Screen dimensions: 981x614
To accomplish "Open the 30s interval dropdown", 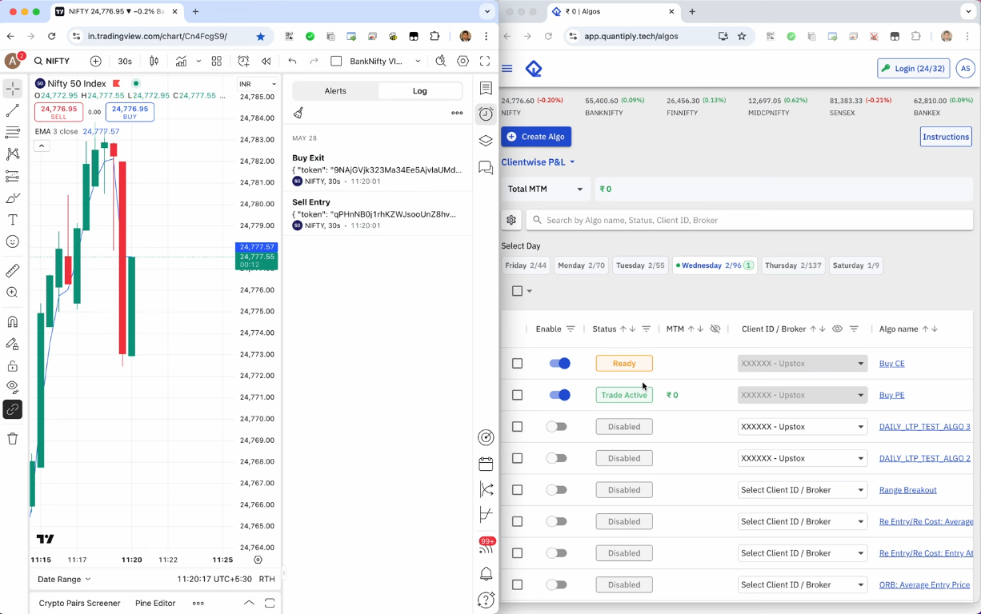I will [x=125, y=61].
